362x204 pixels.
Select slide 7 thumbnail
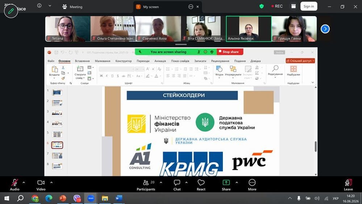tap(57, 155)
